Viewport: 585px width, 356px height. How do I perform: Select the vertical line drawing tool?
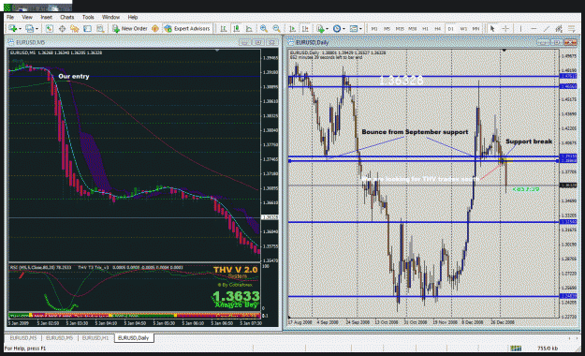pos(520,28)
